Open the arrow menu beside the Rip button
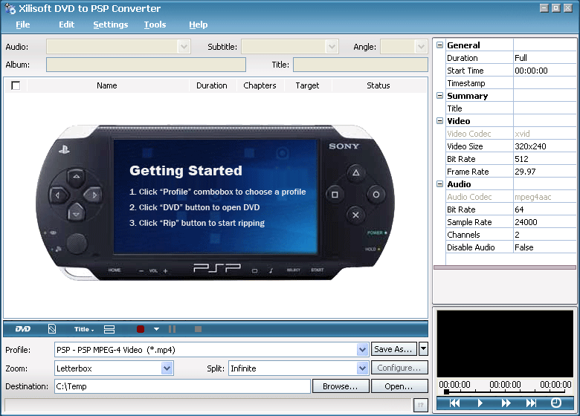The height and width of the screenshot is (416, 580). 156,329
